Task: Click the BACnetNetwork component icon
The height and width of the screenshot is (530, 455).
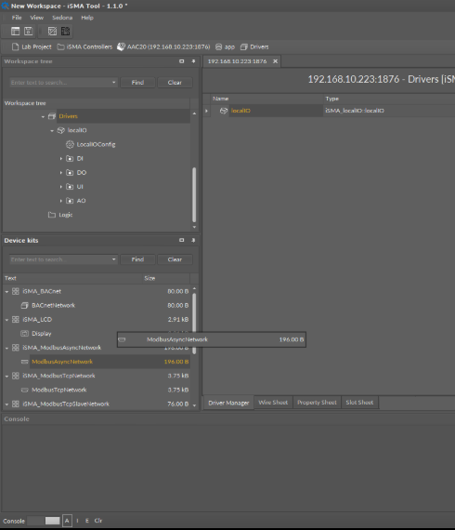Action: 25,306
